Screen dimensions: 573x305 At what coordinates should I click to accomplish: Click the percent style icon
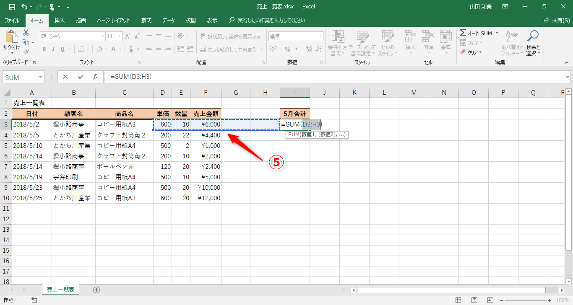point(288,49)
